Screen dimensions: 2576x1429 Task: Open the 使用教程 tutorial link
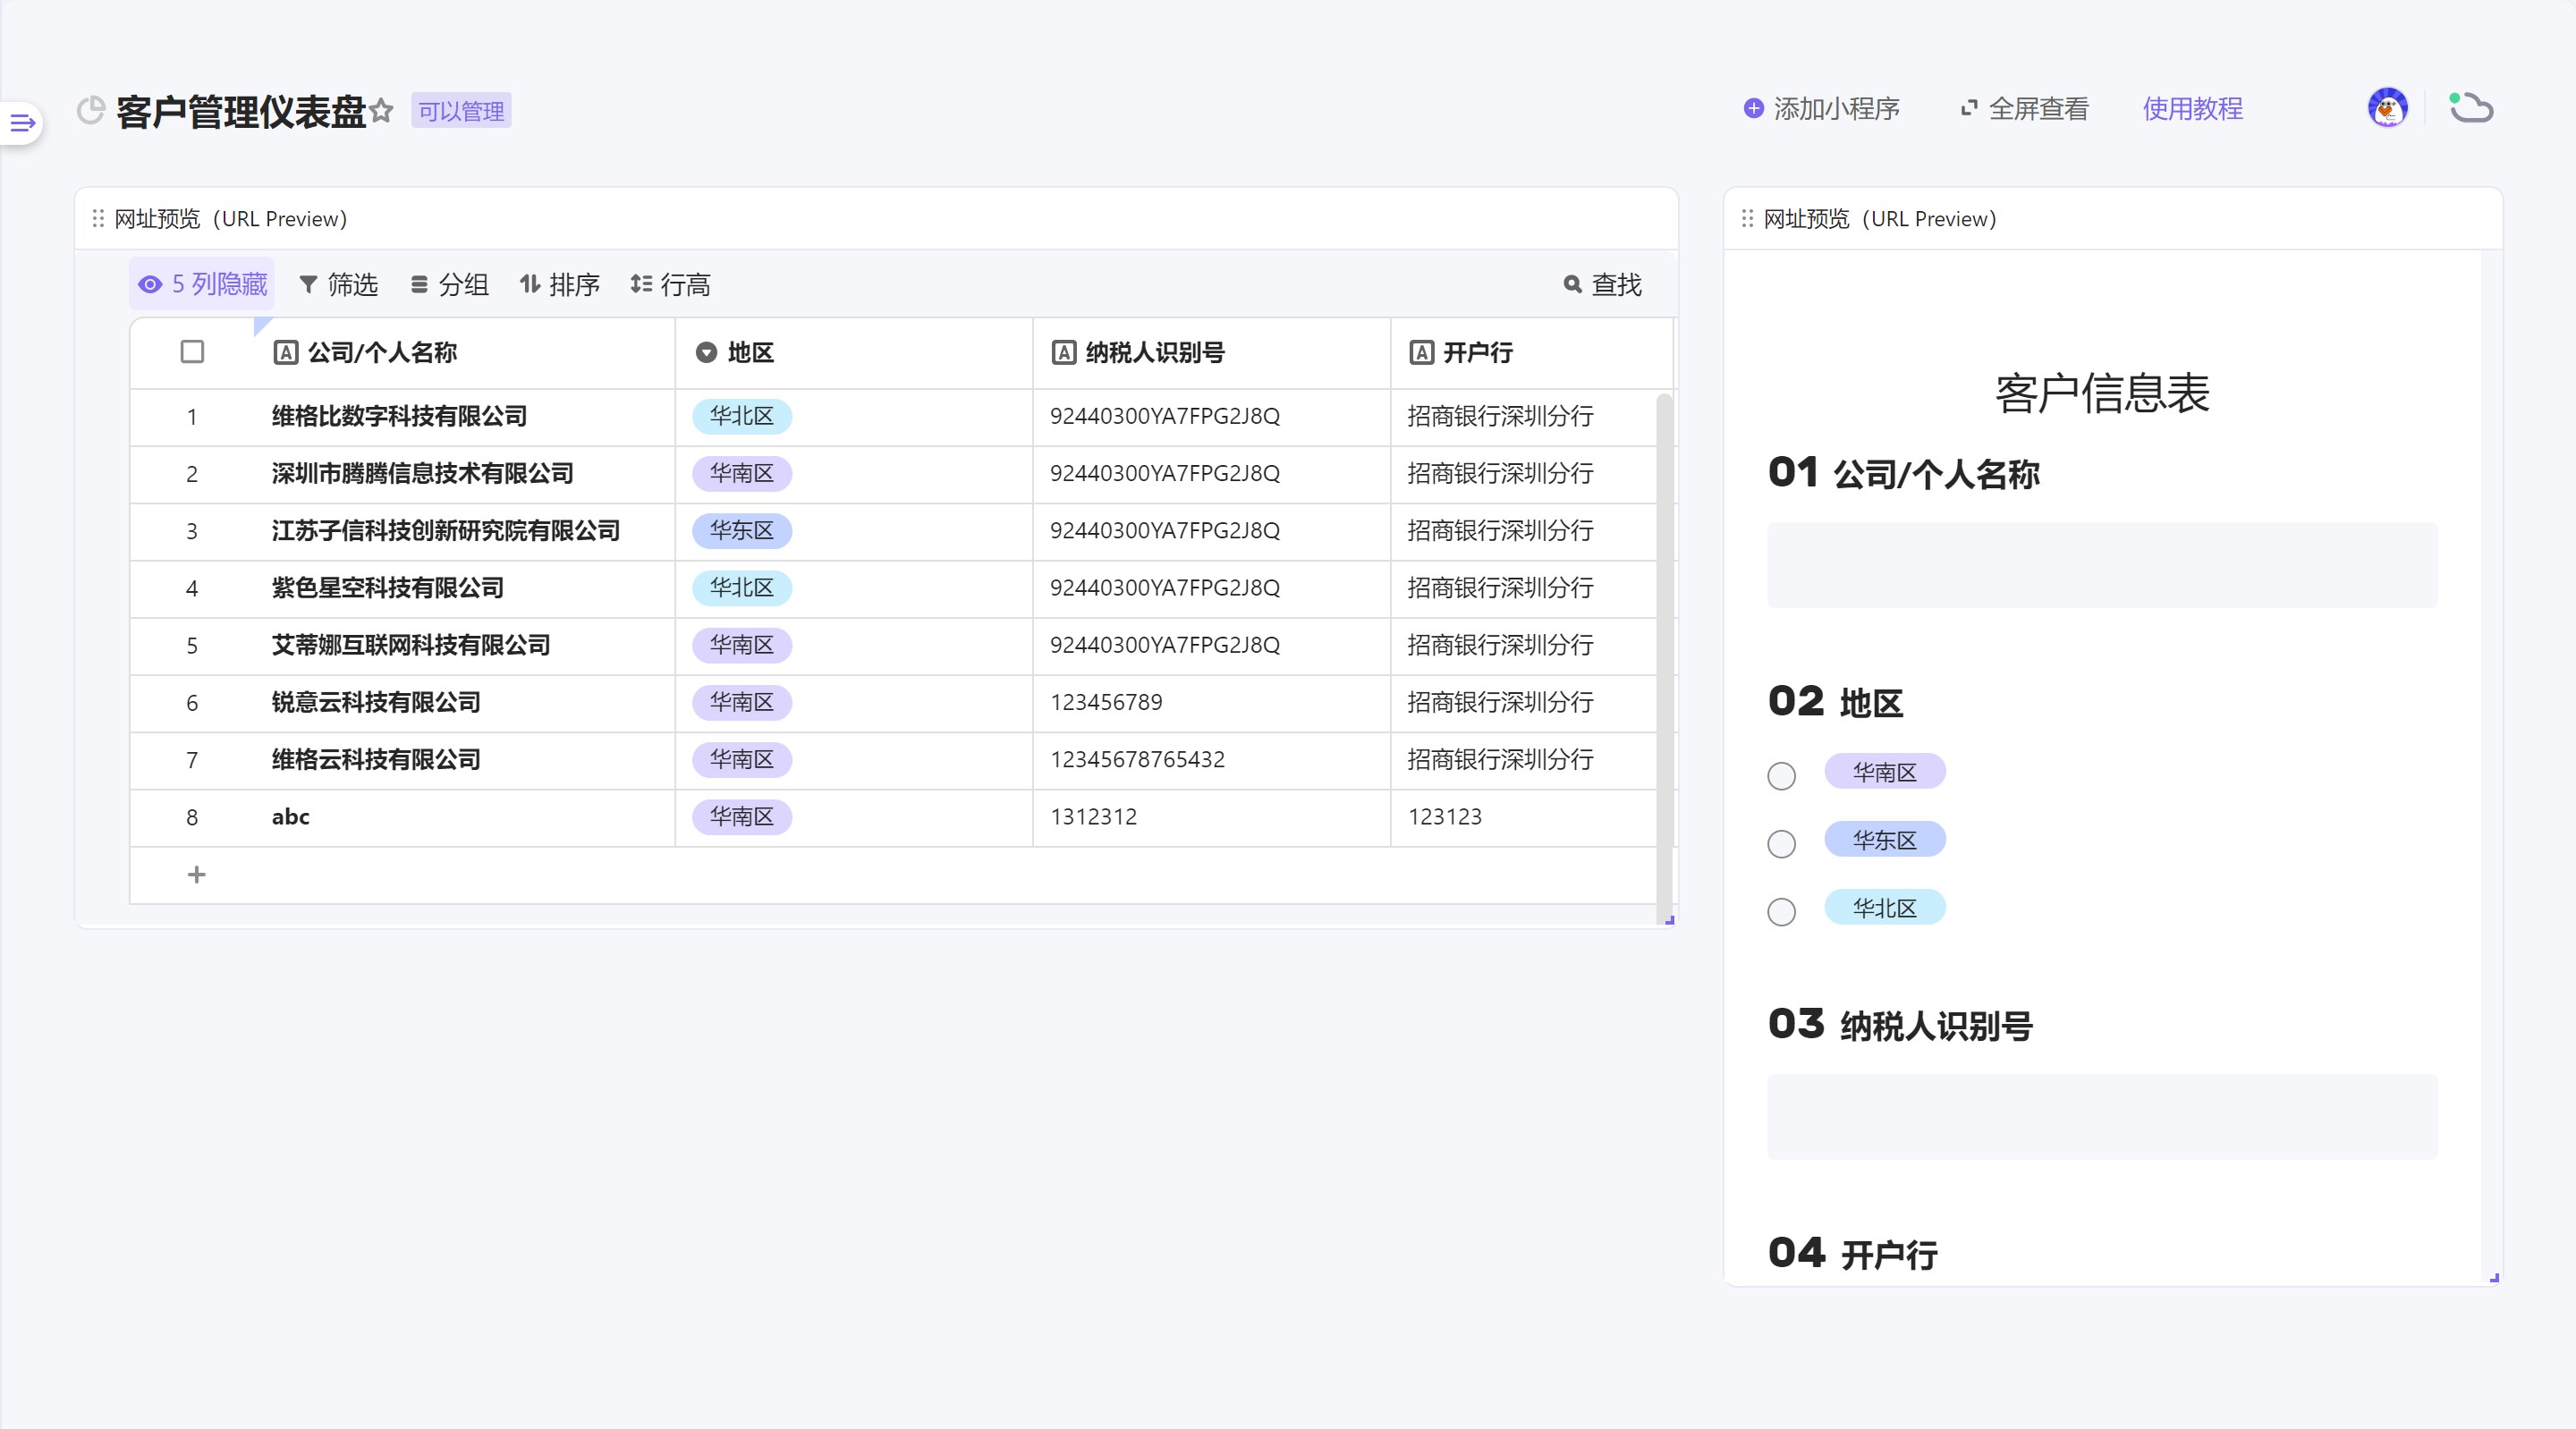tap(2192, 108)
